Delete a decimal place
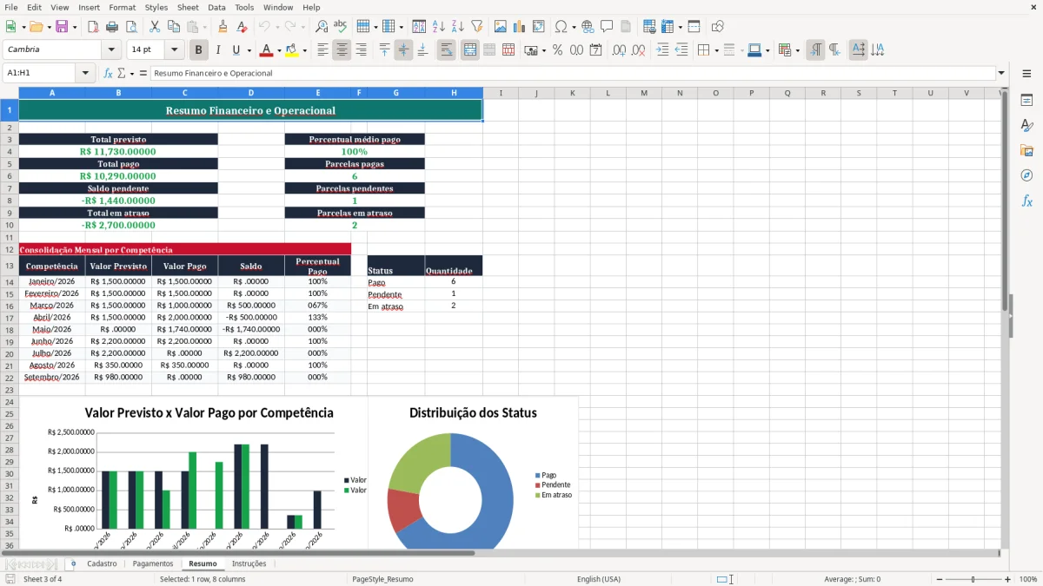The height and width of the screenshot is (586, 1043). point(638,50)
